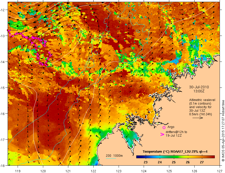Click the 0.5m/s velocity scale arrow
The height and width of the screenshot is (173, 225).
(198, 118)
